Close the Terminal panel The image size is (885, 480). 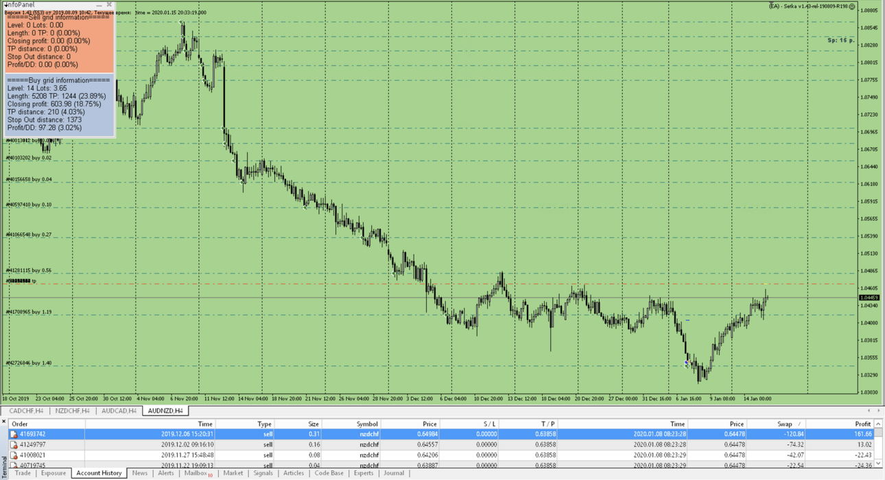point(3,421)
